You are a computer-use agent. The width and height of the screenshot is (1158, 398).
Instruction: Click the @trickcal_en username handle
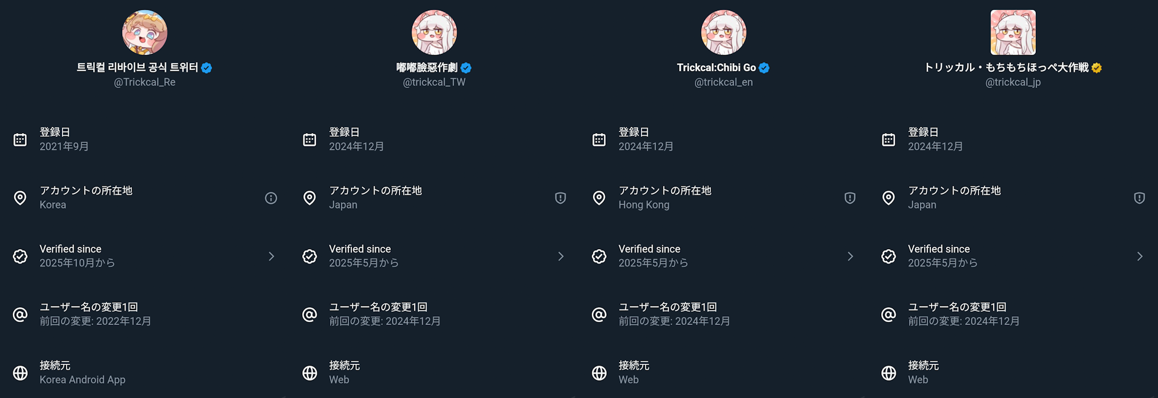point(724,82)
